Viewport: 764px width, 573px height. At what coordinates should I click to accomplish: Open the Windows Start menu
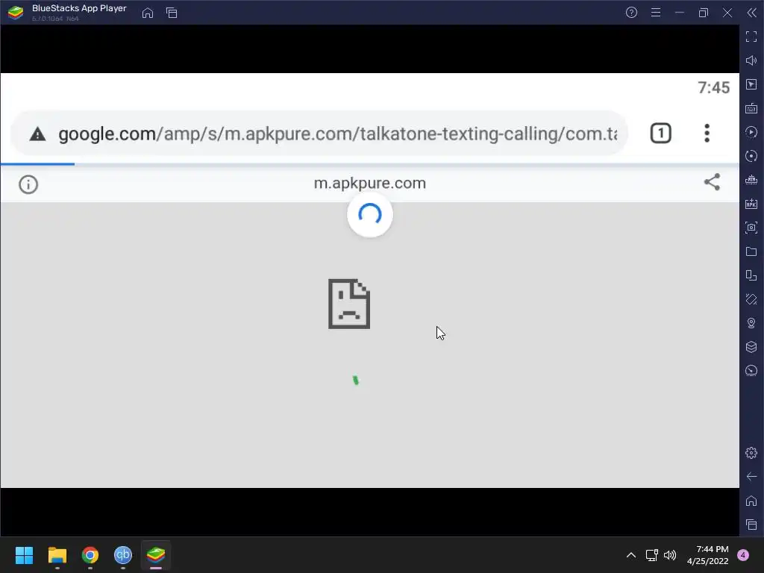coord(25,555)
